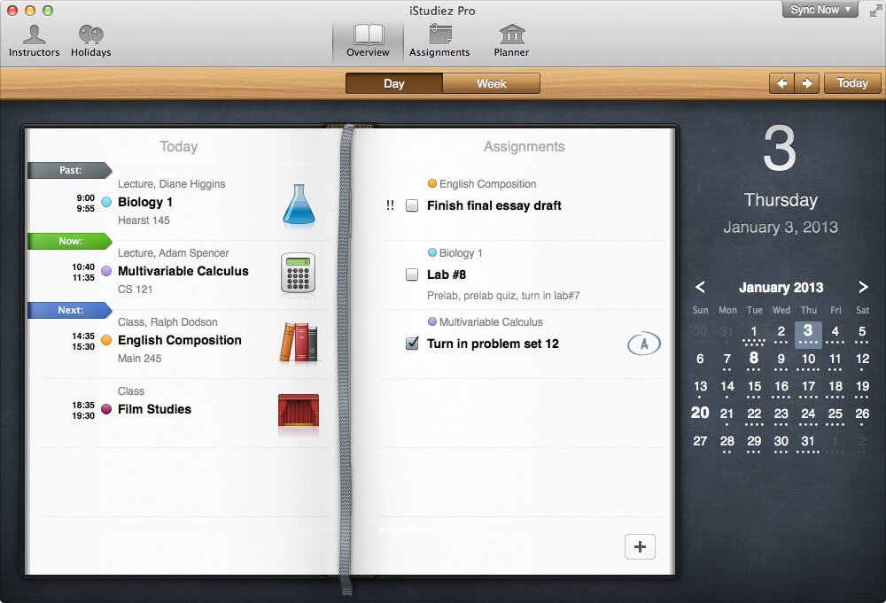The image size is (886, 603).
Task: Go to previous day with left arrow
Action: 782,83
